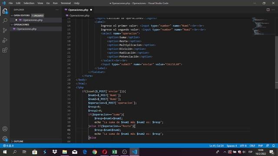Screen dimensions: 278x156
Task: Open the Selection menu
Action: [29, 3]
